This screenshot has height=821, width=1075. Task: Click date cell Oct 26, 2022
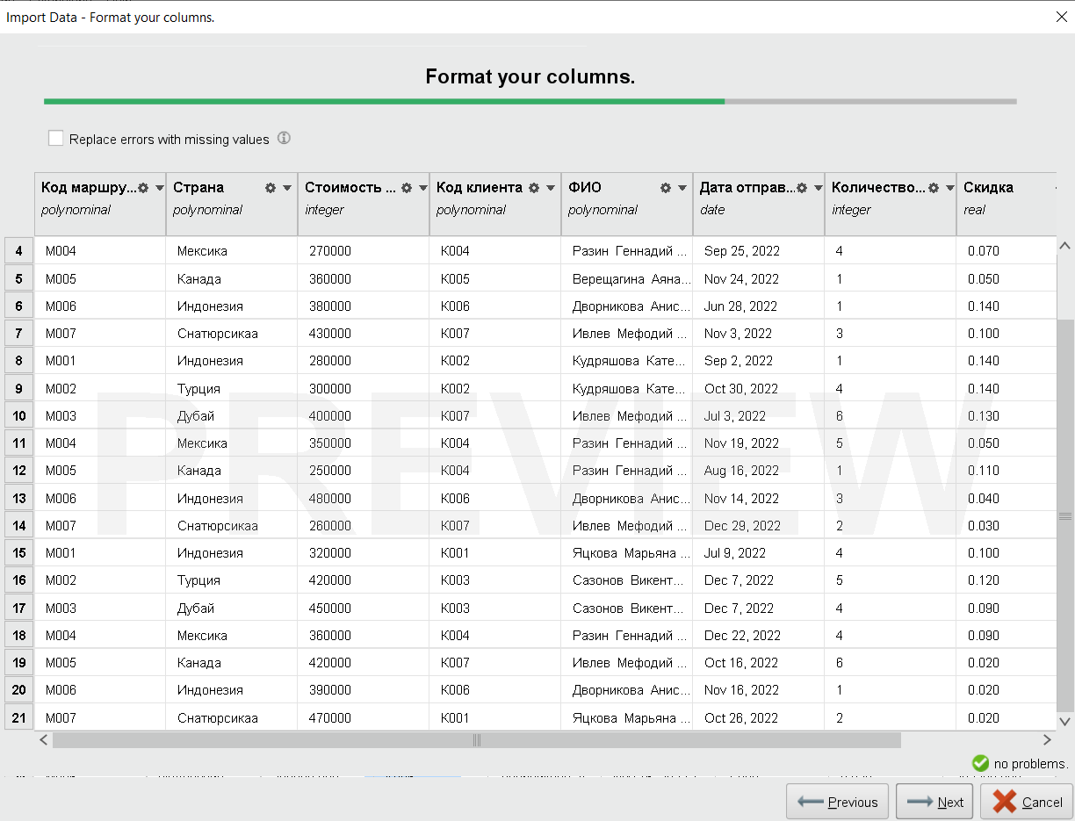[759, 717]
